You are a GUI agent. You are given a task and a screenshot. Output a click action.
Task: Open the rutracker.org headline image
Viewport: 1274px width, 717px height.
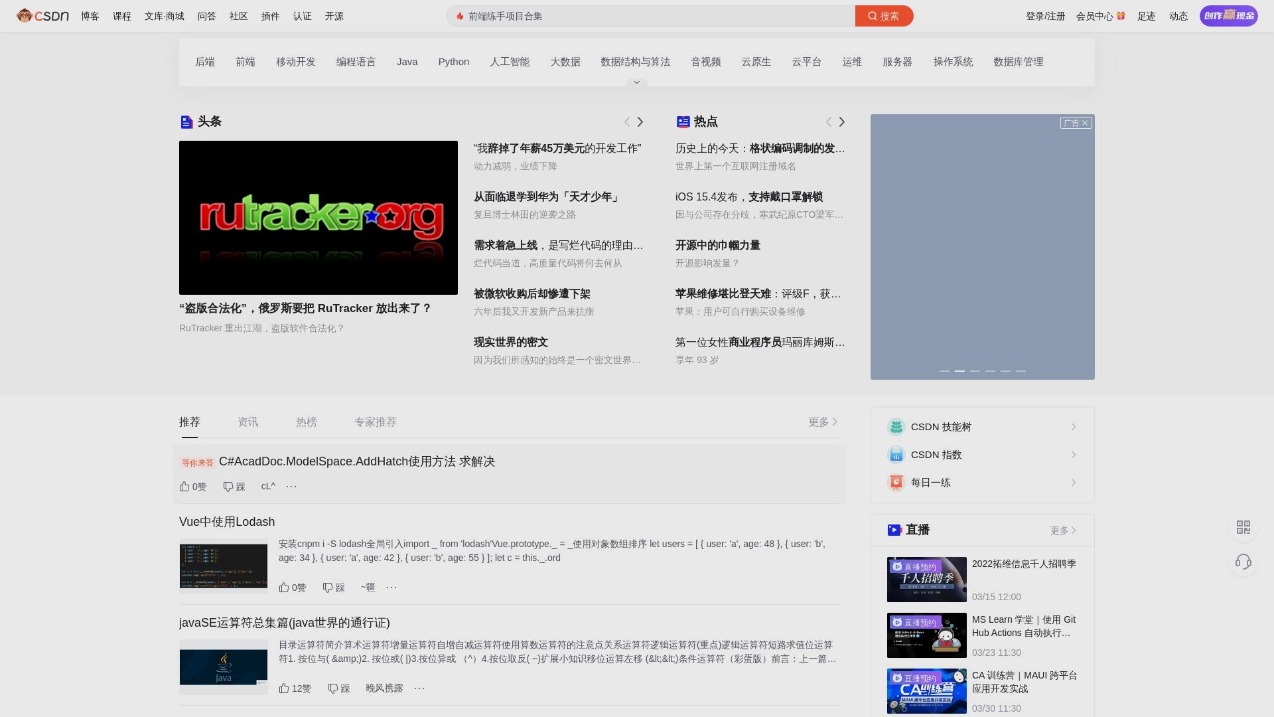click(x=318, y=218)
